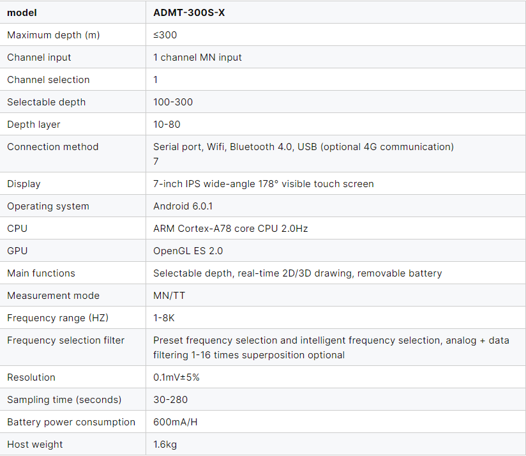The width and height of the screenshot is (526, 456).
Task: Click the 600mA/H battery consumption value
Action: point(176,422)
